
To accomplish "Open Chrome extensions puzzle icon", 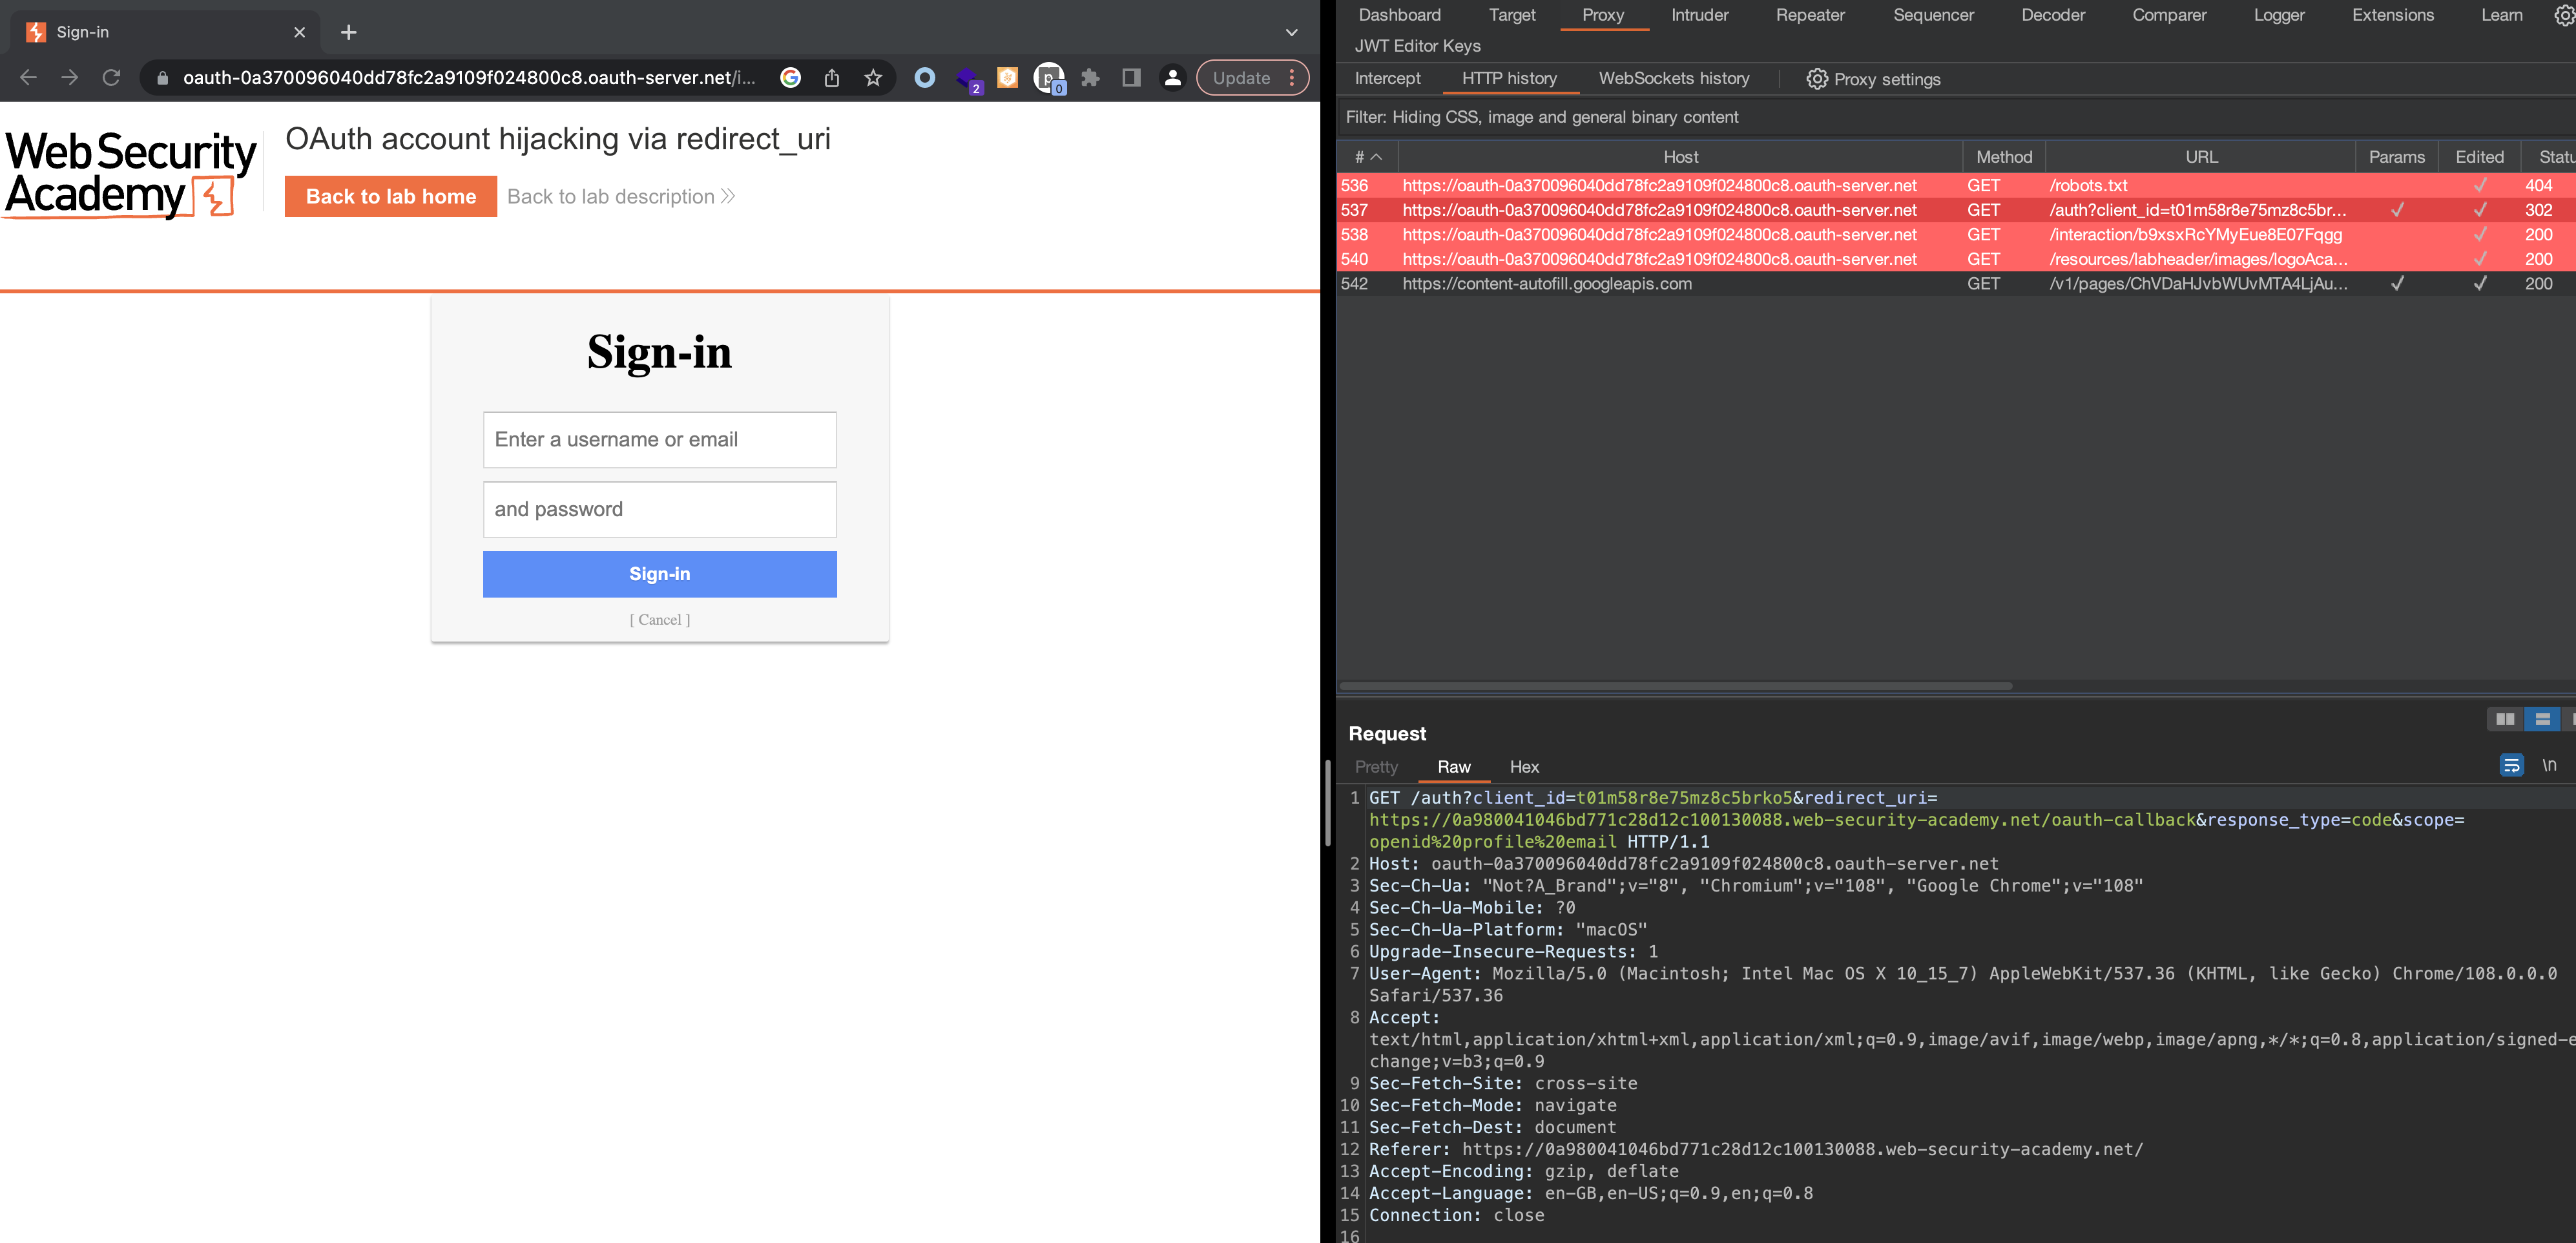I will click(1090, 78).
